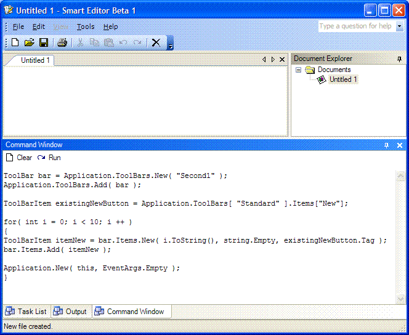The width and height of the screenshot is (409, 335).
Task: Click the Run button in Command Window
Action: pyautogui.click(x=49, y=158)
